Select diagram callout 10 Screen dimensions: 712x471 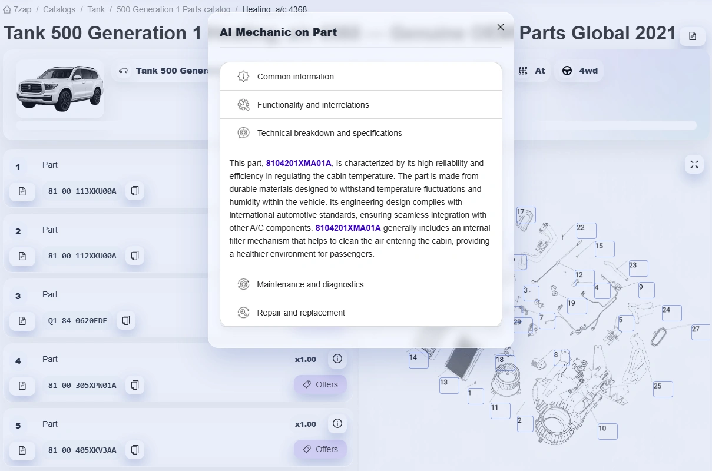(x=607, y=432)
